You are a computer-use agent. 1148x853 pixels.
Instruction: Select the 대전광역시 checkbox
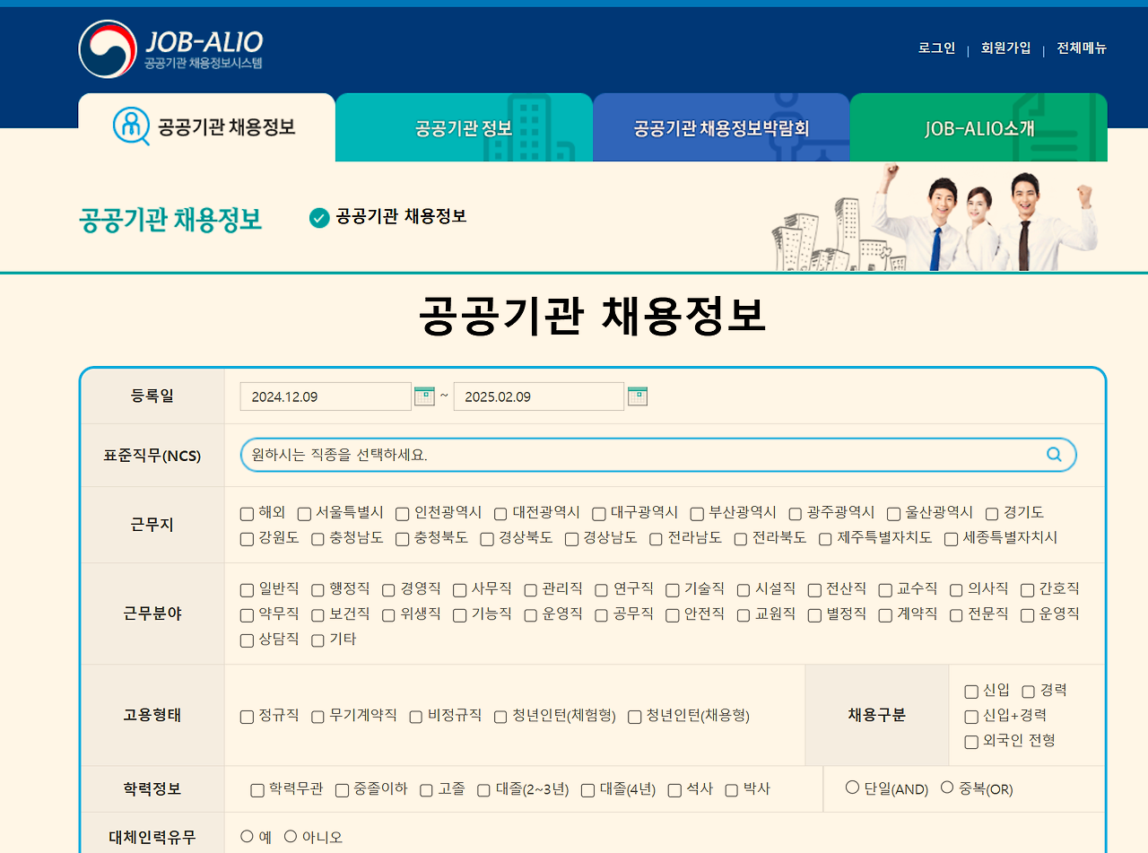click(500, 514)
